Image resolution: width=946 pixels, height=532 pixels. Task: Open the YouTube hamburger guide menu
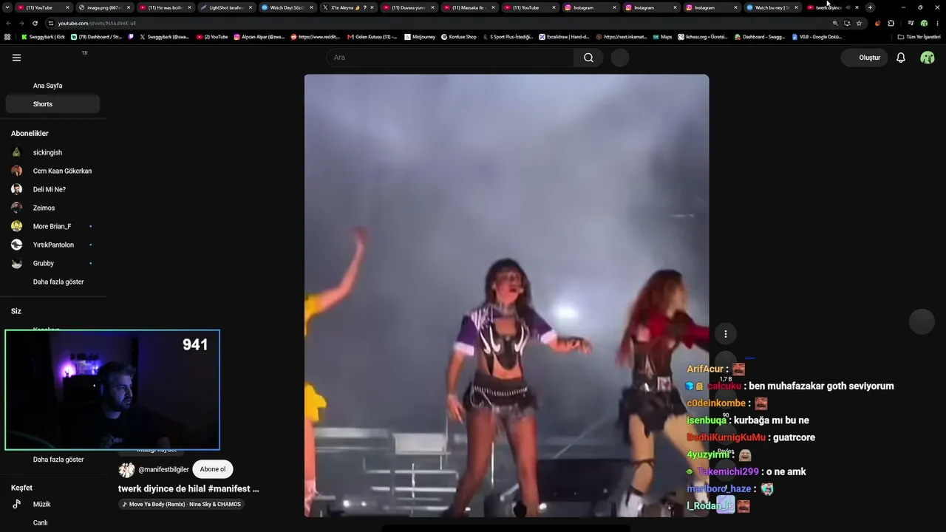pos(16,58)
